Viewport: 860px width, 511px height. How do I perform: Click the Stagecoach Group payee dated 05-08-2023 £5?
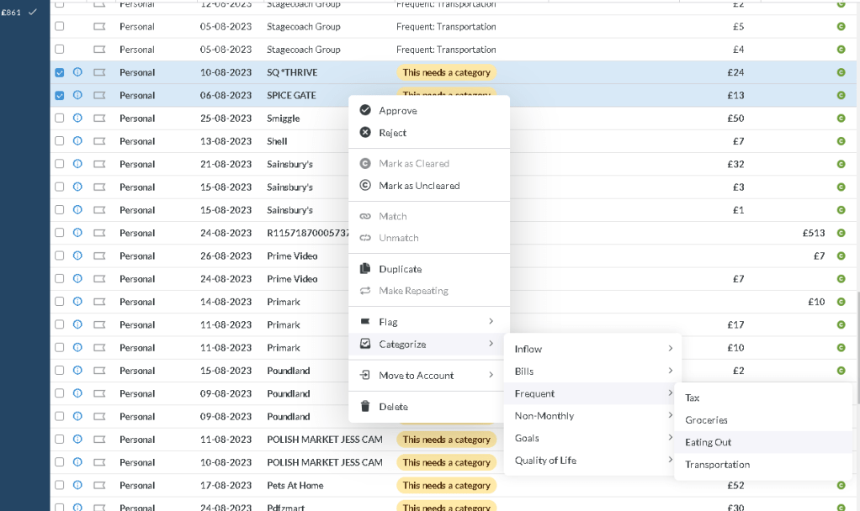[303, 26]
